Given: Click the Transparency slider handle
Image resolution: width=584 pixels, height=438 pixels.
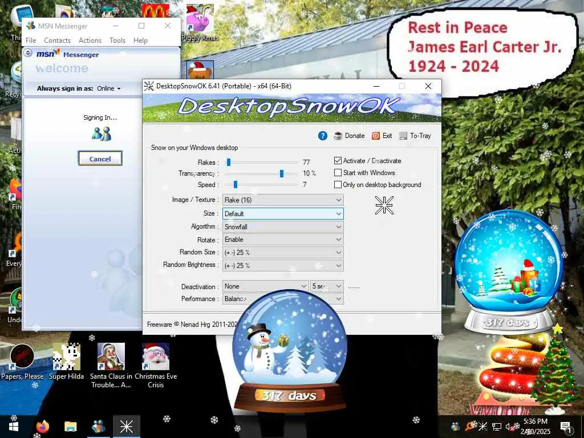Looking at the screenshot, I should point(282,173).
